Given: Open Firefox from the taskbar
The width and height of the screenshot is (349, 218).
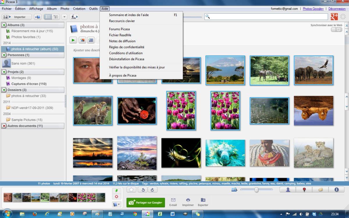Looking at the screenshot, I should (35, 214).
